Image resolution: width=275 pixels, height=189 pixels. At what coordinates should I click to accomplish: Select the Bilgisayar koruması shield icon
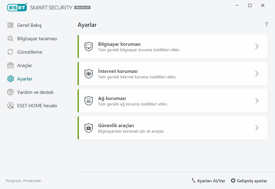[x=89, y=46]
